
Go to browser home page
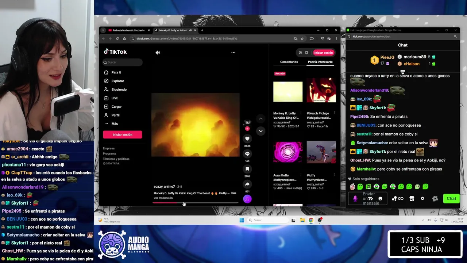[124, 38]
